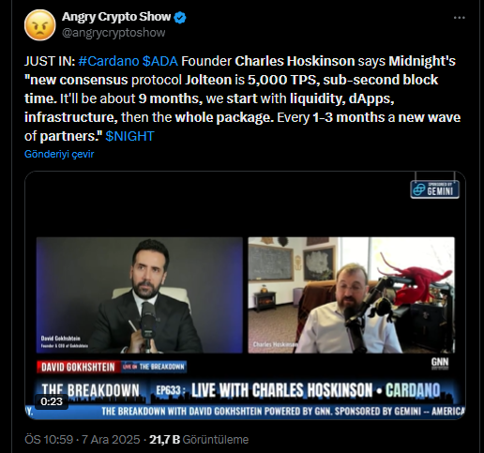The height and width of the screenshot is (453, 484).
Task: Open the $ADA cashtag
Action: (160, 61)
